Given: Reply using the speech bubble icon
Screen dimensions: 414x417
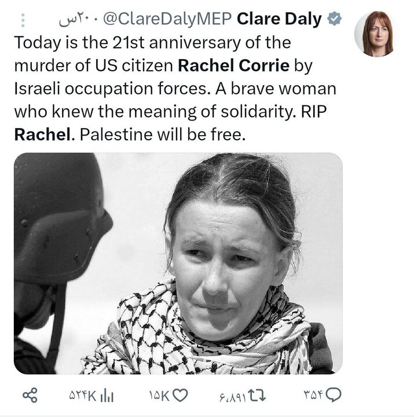Looking at the screenshot, I should pos(334,396).
